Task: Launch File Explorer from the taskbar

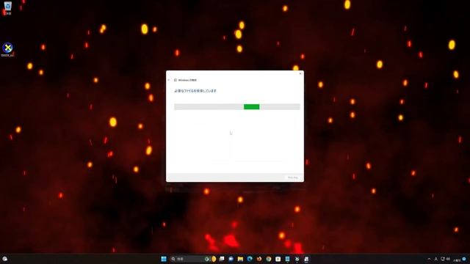Action: coord(240,259)
